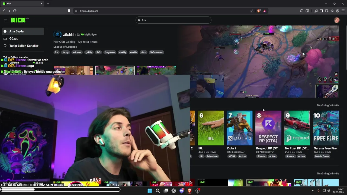Image resolution: width=347 pixels, height=195 pixels.
Task: Open Discord on taskbar
Action: click(x=182, y=191)
